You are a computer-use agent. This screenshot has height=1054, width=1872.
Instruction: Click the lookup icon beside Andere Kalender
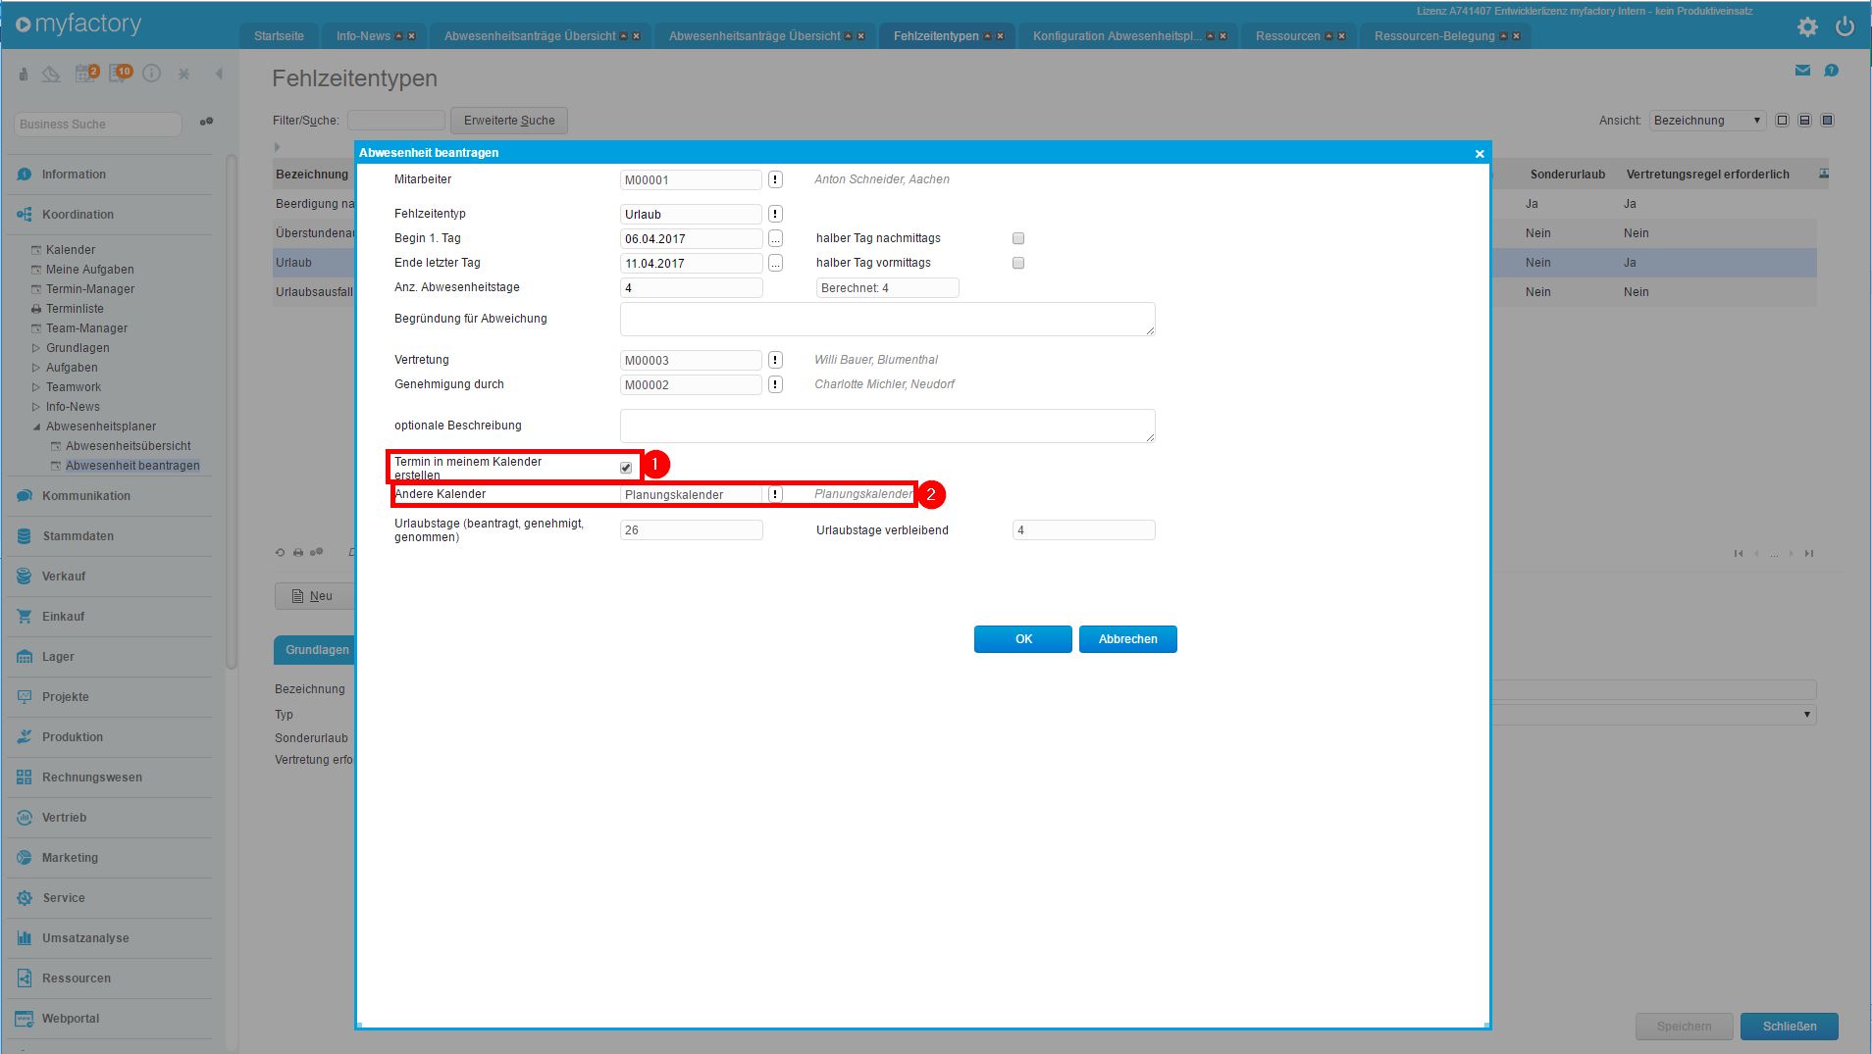[775, 494]
